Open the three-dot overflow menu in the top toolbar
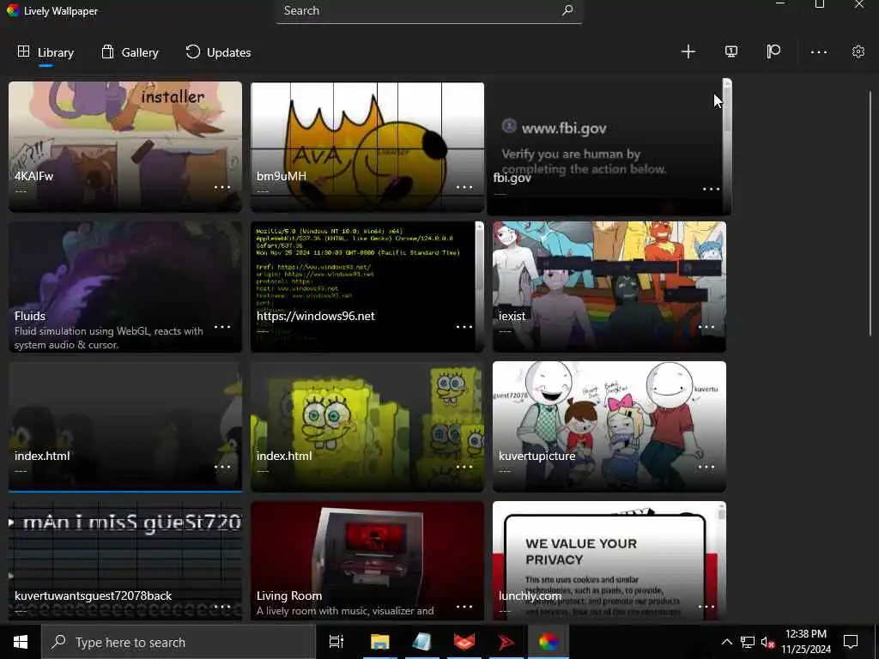 point(818,52)
